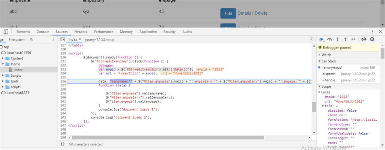Click the source editor horizontal scrollbar
The image size is (385, 150).
tap(168, 138)
